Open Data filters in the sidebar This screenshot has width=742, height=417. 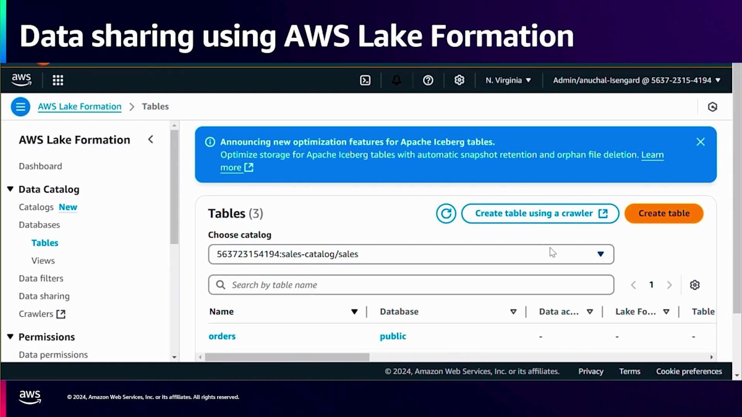coord(41,279)
